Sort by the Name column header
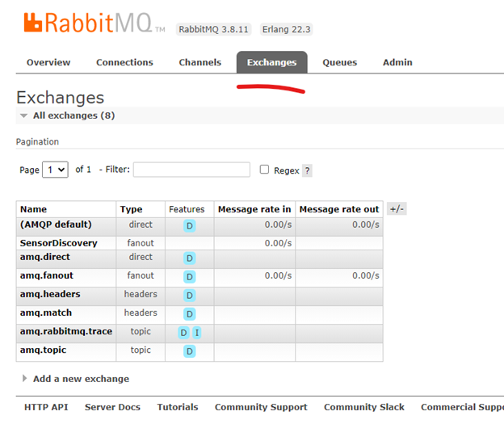This screenshot has height=424, width=504. coord(33,209)
